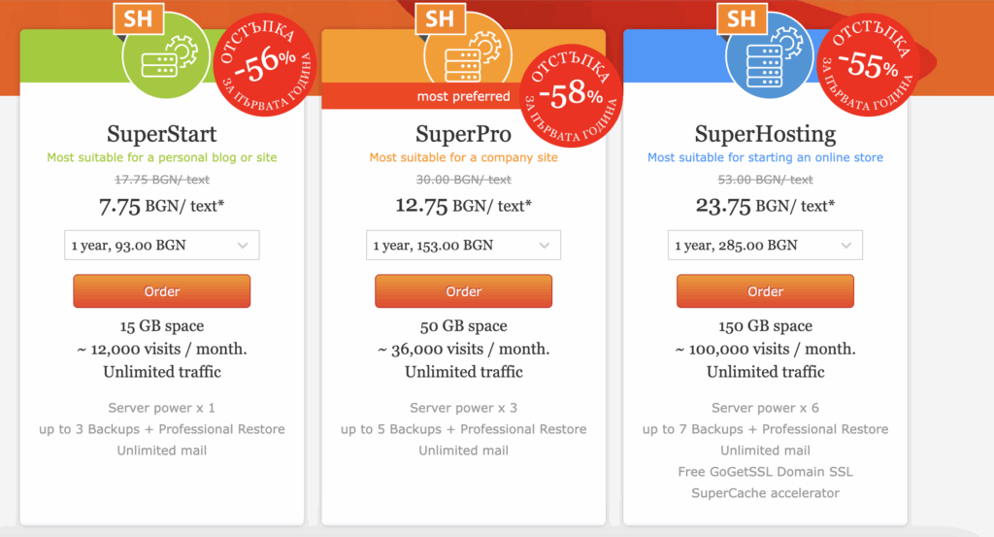Order the SuperHosting plan
The height and width of the screenshot is (537, 994).
(x=765, y=291)
